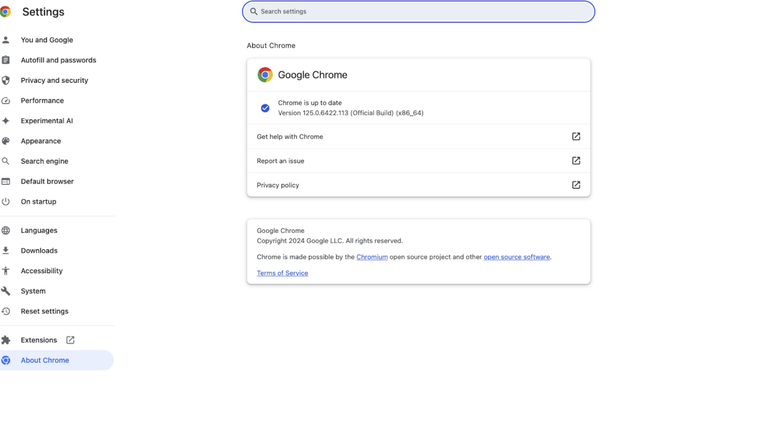Open the You and Google settings section
Screen dimensions: 771x434
pos(47,40)
